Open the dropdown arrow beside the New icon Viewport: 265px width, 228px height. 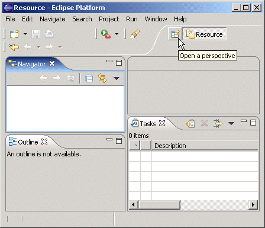pyautogui.click(x=25, y=34)
